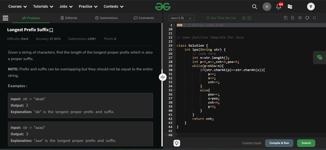Start the timer with play icon

click(244, 18)
